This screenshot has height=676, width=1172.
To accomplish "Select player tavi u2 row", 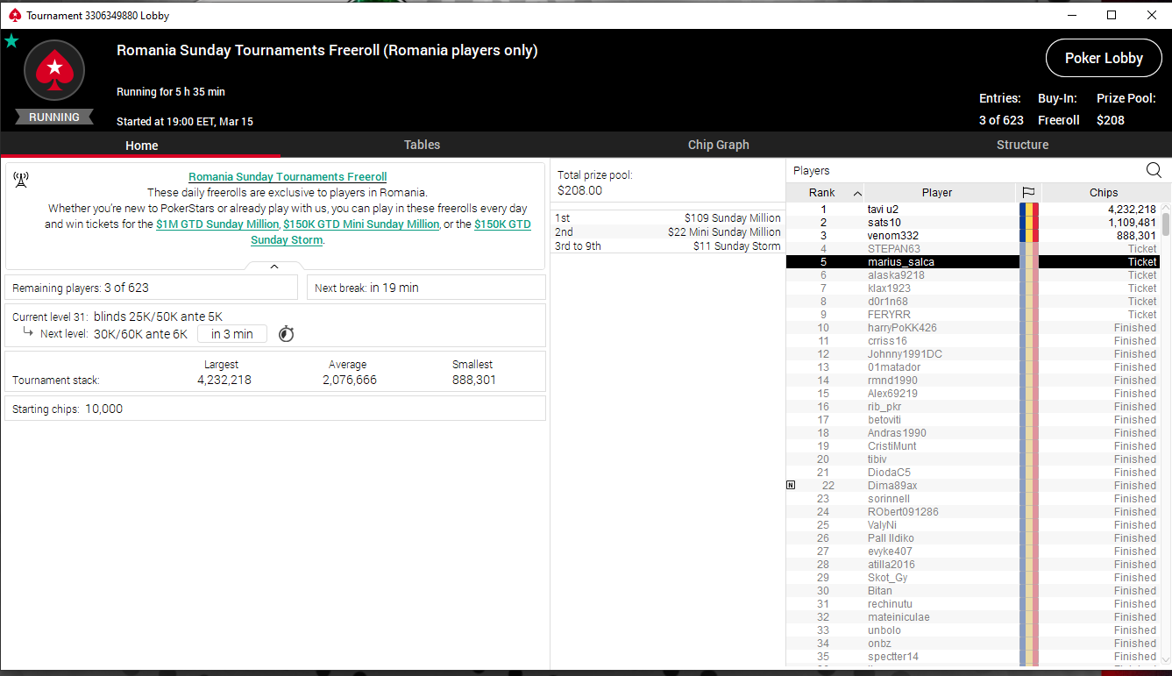I will (973, 210).
